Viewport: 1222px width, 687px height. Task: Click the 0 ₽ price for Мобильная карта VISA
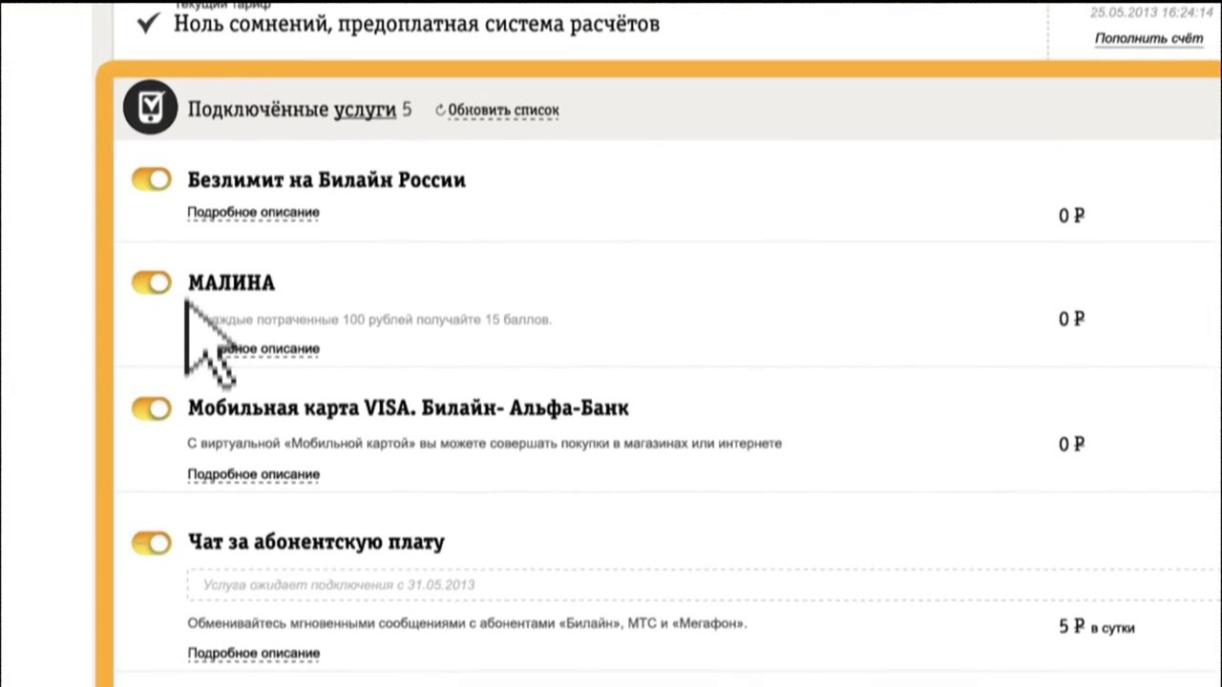tap(1071, 444)
